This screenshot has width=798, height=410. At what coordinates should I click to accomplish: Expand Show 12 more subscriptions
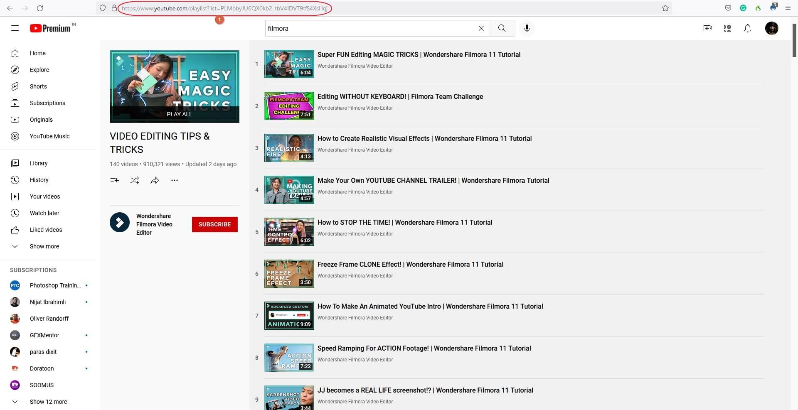point(48,402)
